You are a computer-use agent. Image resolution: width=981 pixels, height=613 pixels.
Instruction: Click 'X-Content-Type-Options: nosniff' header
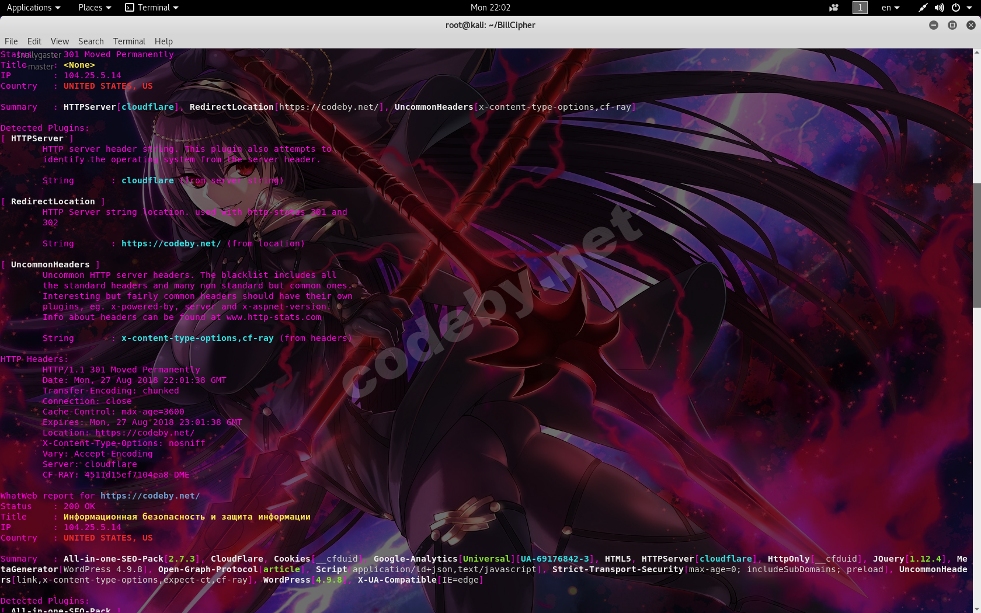124,443
